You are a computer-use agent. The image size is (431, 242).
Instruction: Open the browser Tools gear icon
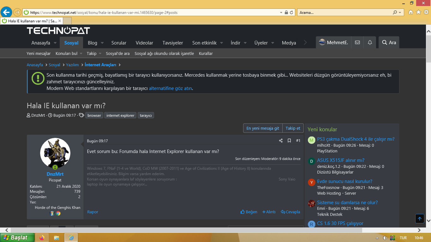426,12
